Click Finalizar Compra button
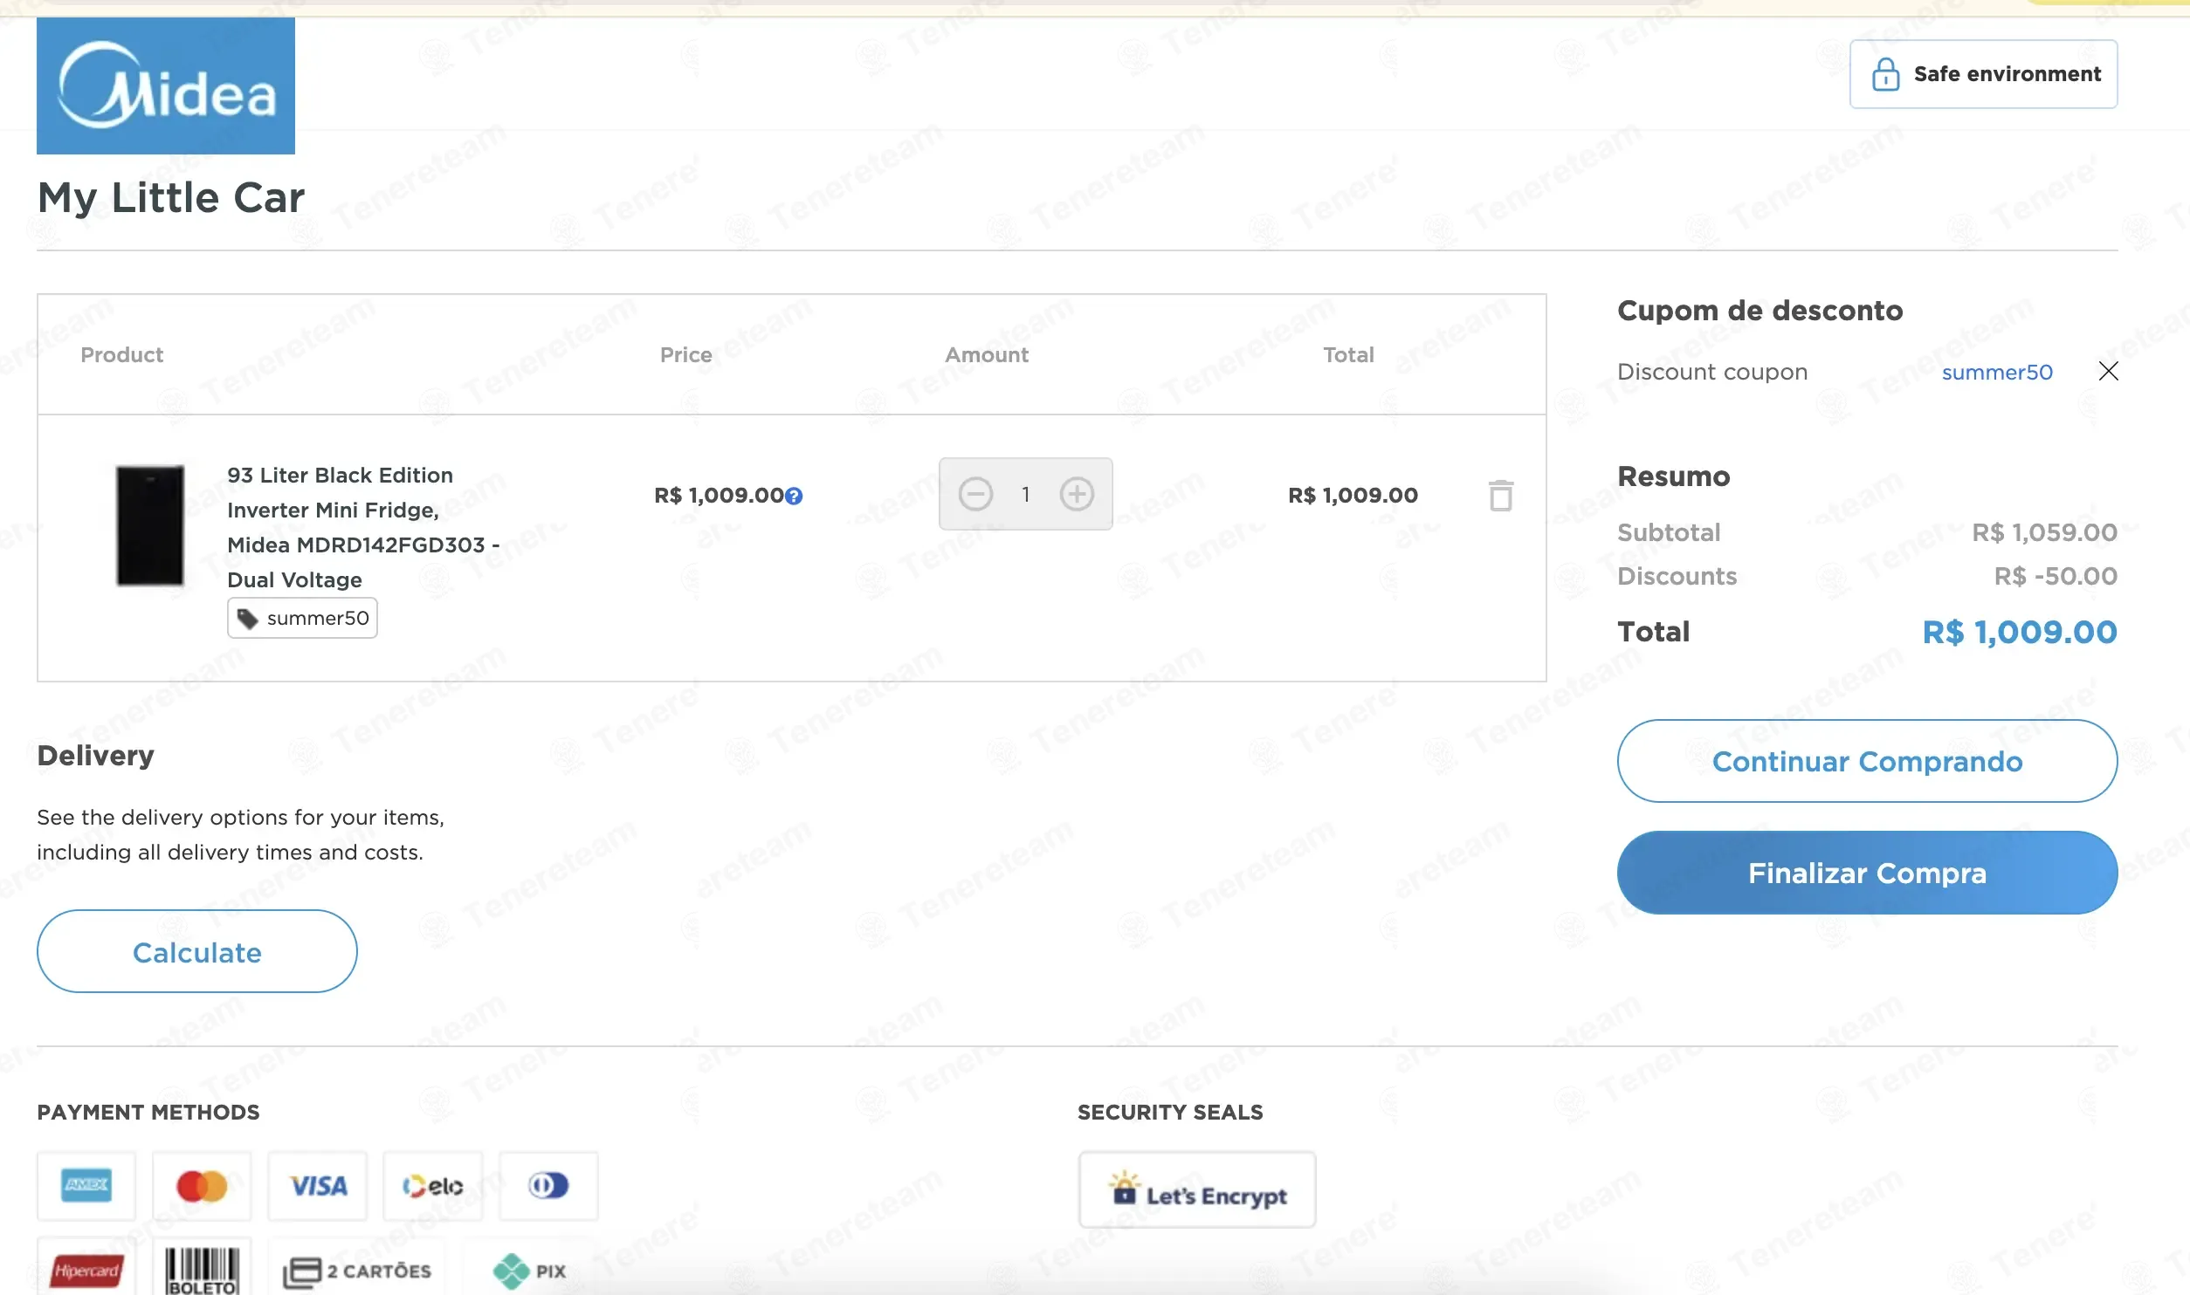This screenshot has width=2190, height=1295. pyautogui.click(x=1867, y=873)
